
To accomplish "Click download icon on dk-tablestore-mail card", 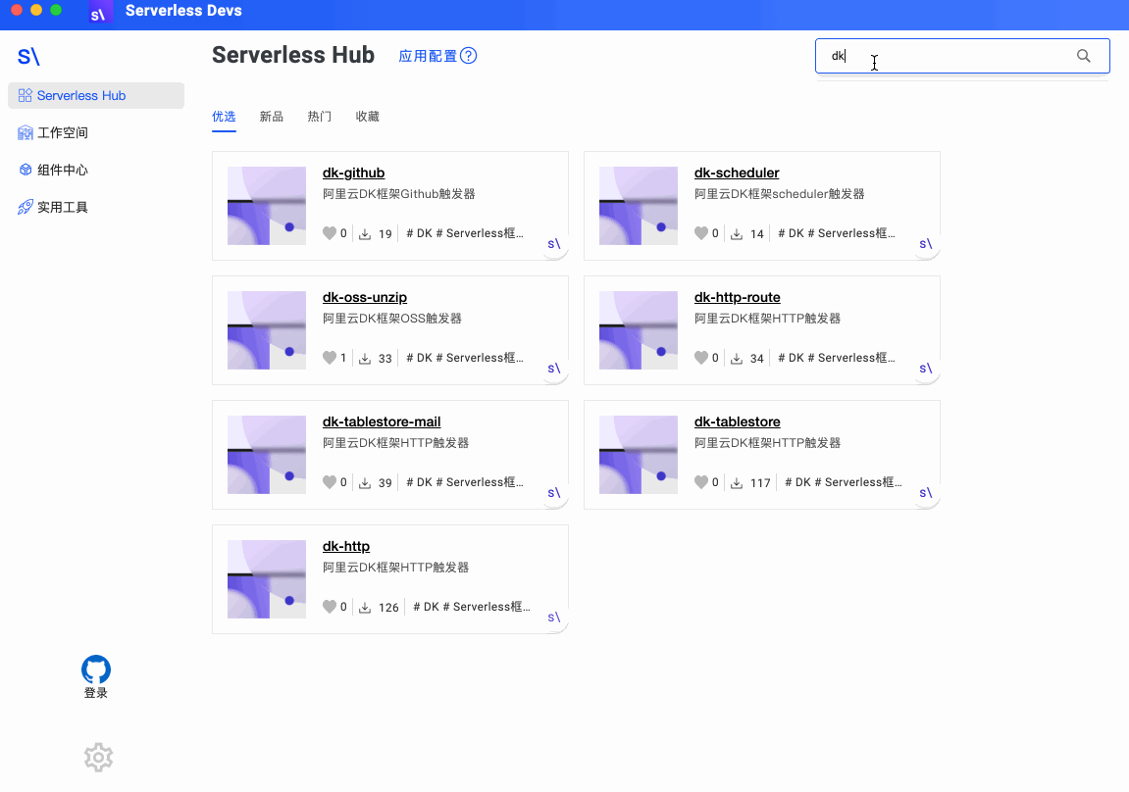I will point(365,482).
